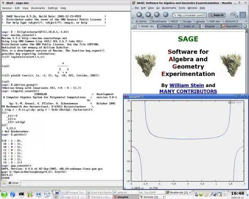249x199 pixels.
Task: Open Mozilla View menu
Action: pyautogui.click(x=151, y=8)
